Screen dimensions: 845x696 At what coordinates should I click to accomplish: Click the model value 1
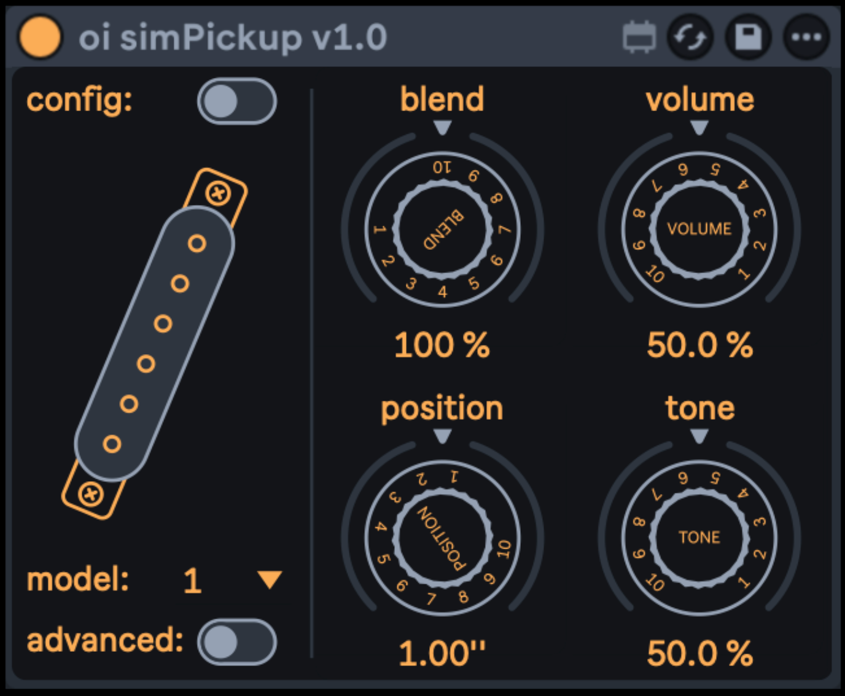coord(192,581)
